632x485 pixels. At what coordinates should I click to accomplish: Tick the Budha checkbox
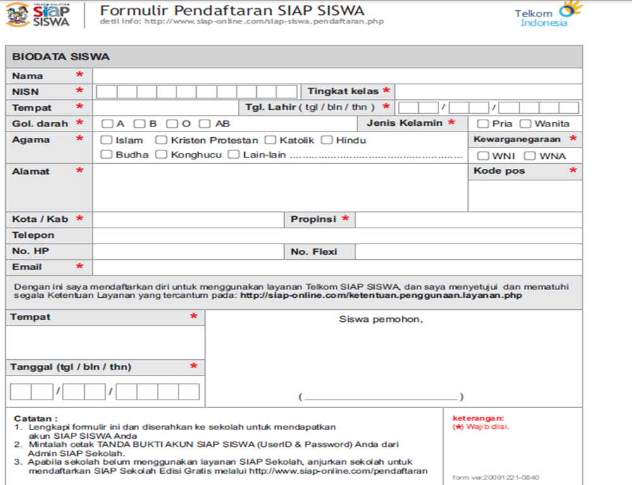pos(106,154)
